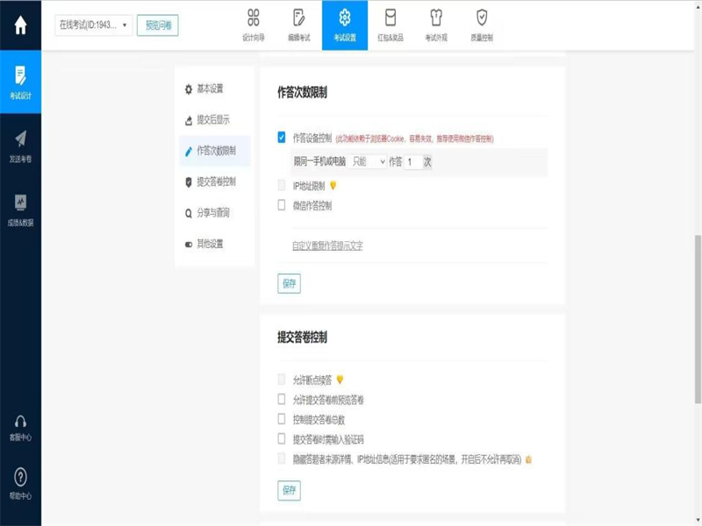Viewport: 702px width, 526px height.
Task: Open 自定义重复作答提示文字 link
Action: click(x=327, y=245)
